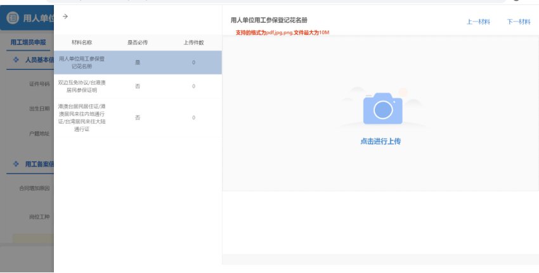Click the grey upload drop area
This screenshot has height=273, width=539.
tap(380, 113)
